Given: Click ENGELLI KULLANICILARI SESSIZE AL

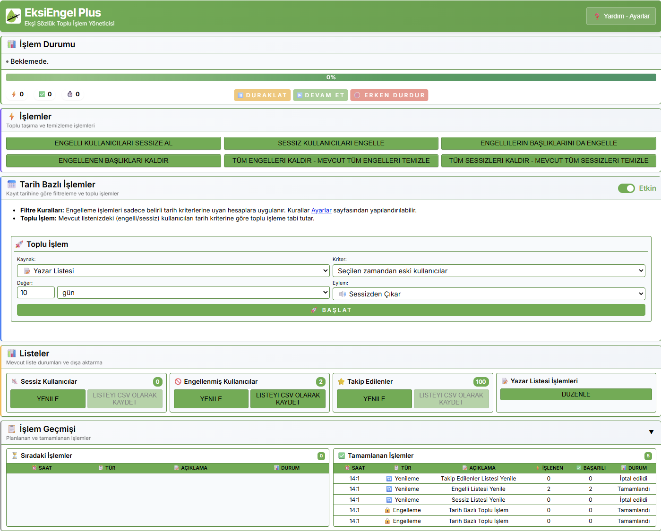Looking at the screenshot, I should [113, 143].
